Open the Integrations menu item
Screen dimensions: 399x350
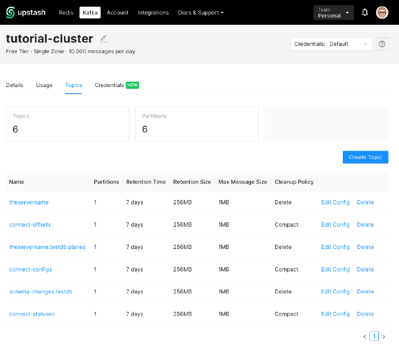[153, 13]
